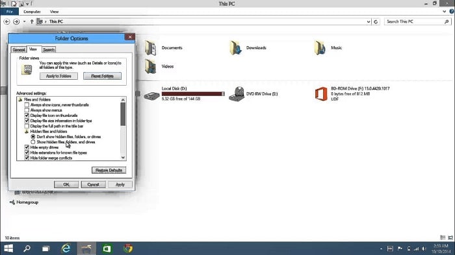This screenshot has height=255, width=455.
Task: Select the BD-ROM Drive (F:) Office icon
Action: (321, 94)
